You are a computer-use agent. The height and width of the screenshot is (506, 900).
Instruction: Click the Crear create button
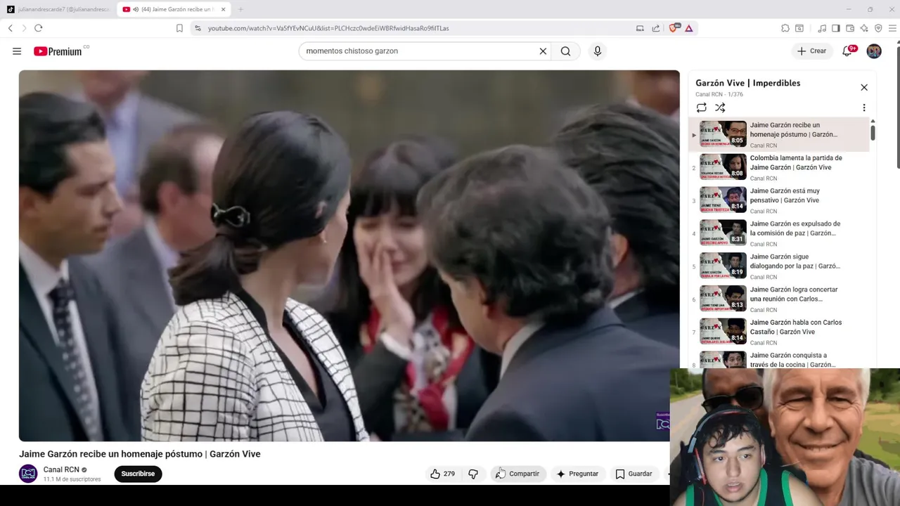[812, 51]
